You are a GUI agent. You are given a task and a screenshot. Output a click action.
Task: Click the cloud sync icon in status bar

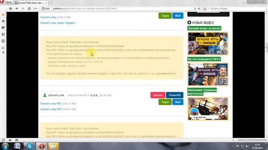click(10, 140)
